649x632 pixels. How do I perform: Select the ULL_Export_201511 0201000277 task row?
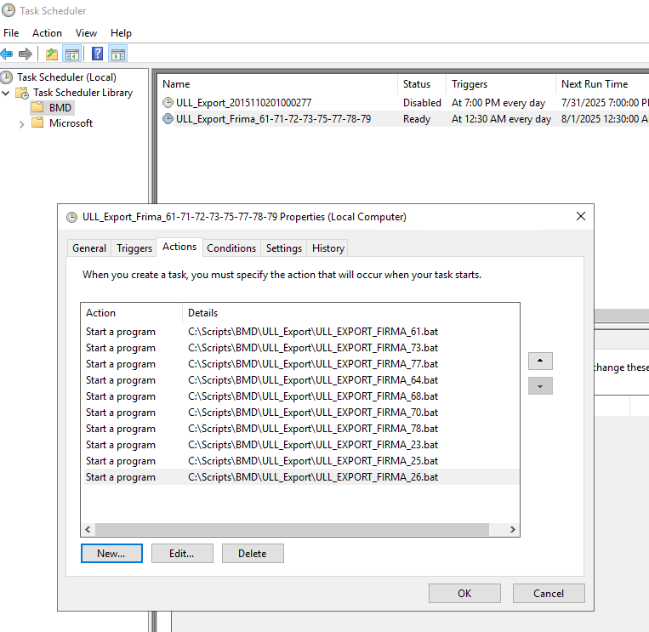401,103
